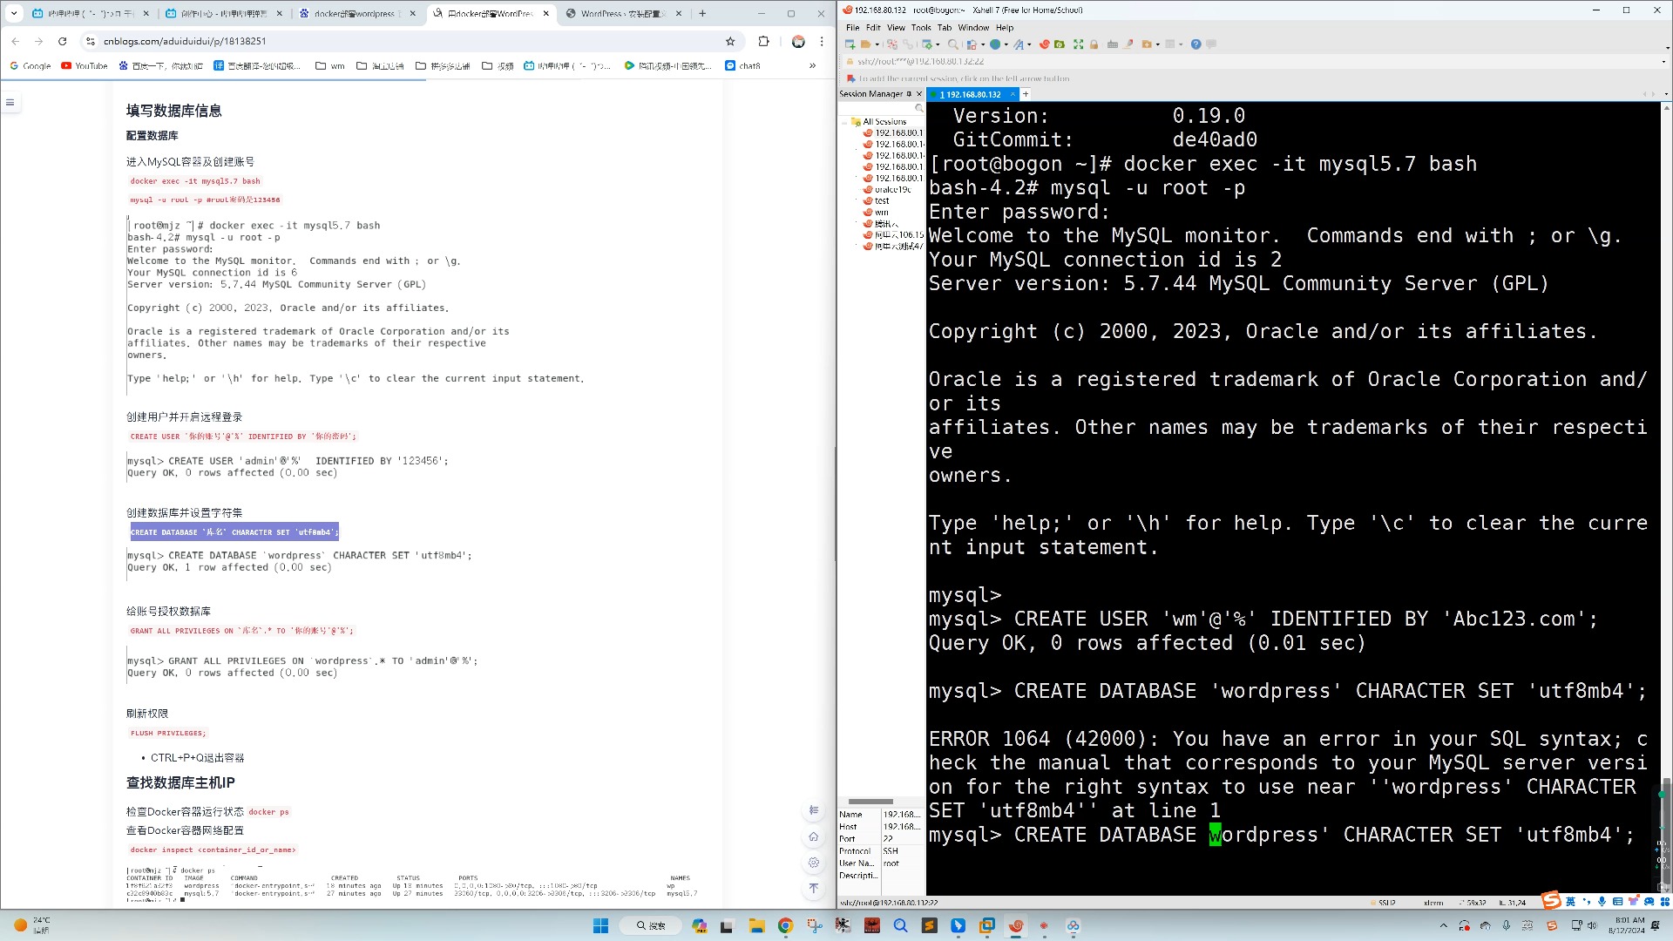Click the Xshell keyboard mapping icon
Image resolution: width=1673 pixels, height=941 pixels.
point(1113,44)
